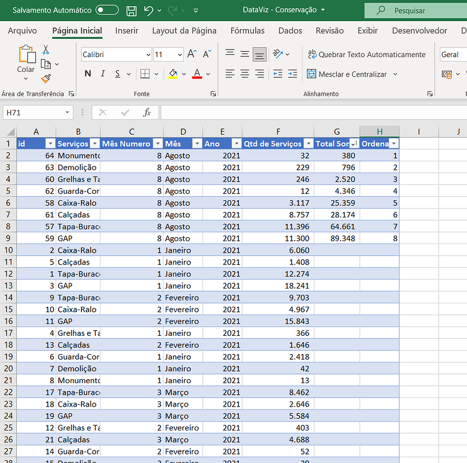Center text horizontally
467x463 pixels.
coord(245,74)
